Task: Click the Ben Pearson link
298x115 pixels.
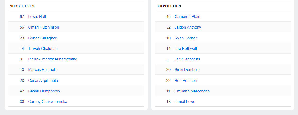Action: (186, 81)
